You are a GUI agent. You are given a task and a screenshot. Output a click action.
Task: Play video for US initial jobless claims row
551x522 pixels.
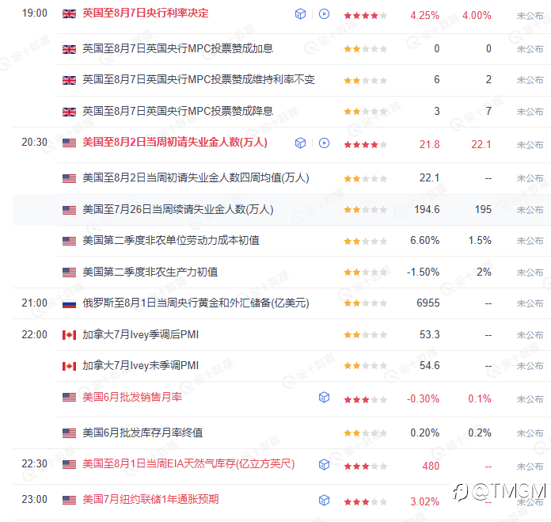pyautogui.click(x=324, y=143)
